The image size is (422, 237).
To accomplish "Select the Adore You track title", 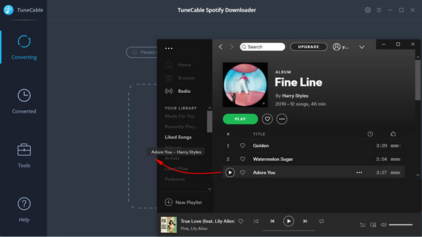I will [x=264, y=173].
